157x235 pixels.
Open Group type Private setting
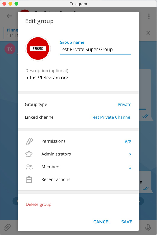click(x=124, y=105)
